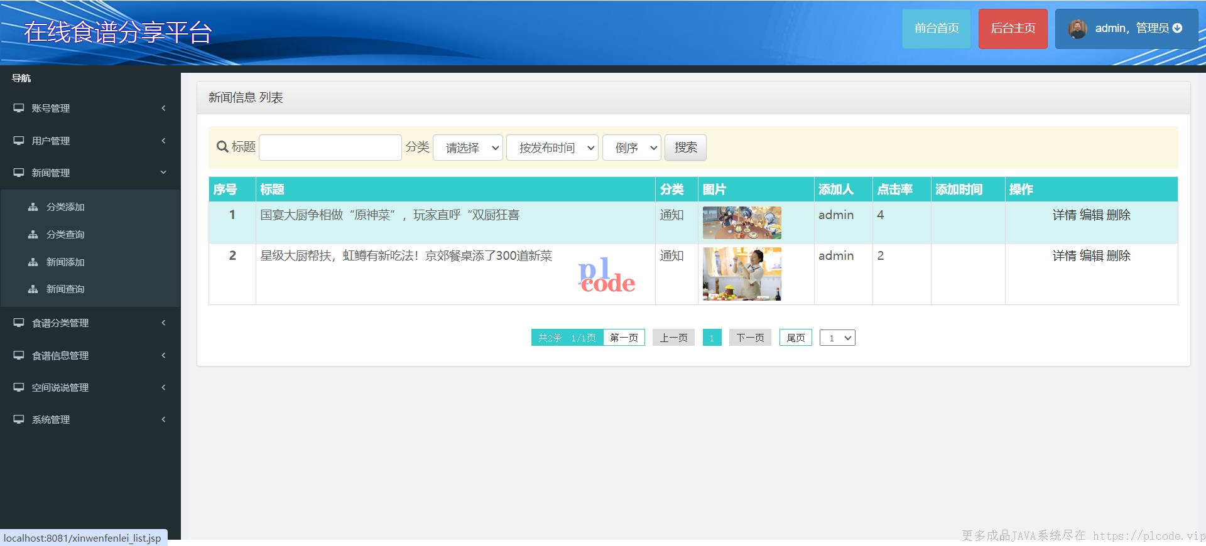Click title 国宴大厨争相做“原神菜”
This screenshot has height=546, width=1206.
pos(389,215)
